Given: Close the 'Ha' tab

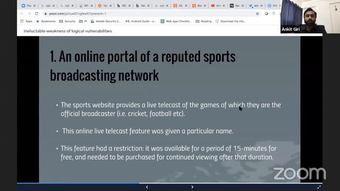Looking at the screenshot, I should tap(148, 6).
